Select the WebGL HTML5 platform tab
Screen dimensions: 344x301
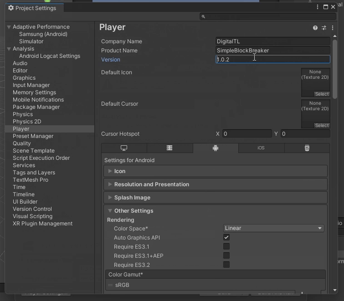[x=307, y=148]
